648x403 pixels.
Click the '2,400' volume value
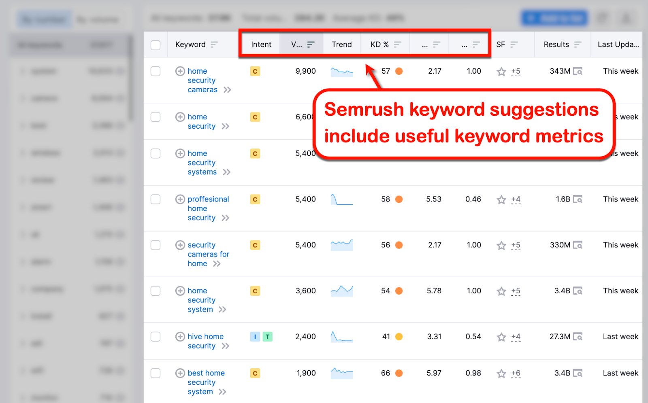[306, 337]
